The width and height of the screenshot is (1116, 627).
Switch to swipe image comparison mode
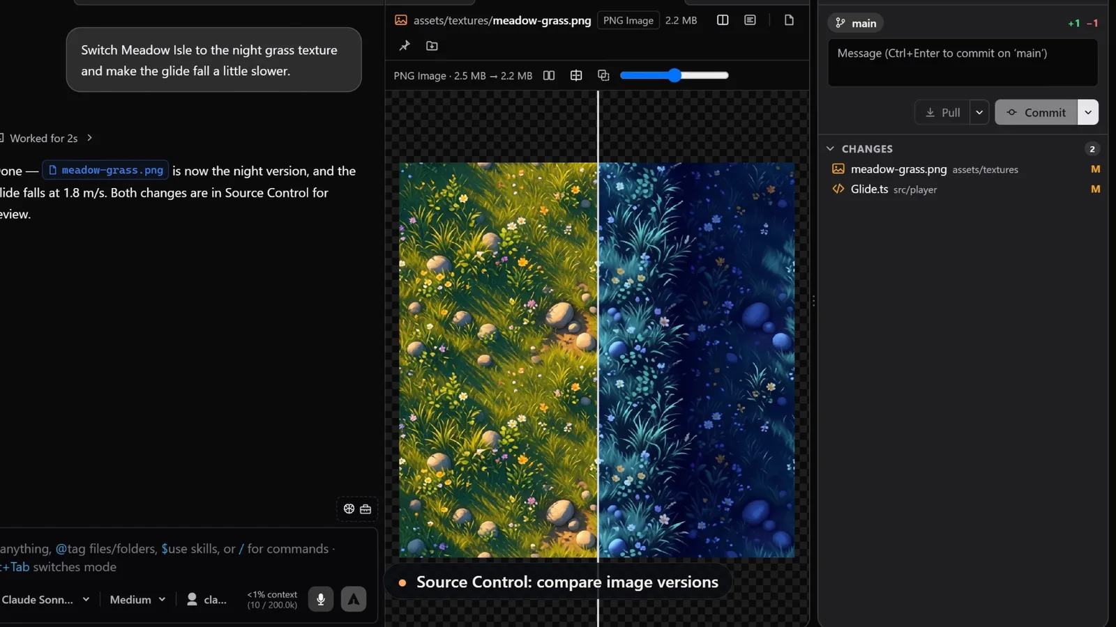coord(576,75)
